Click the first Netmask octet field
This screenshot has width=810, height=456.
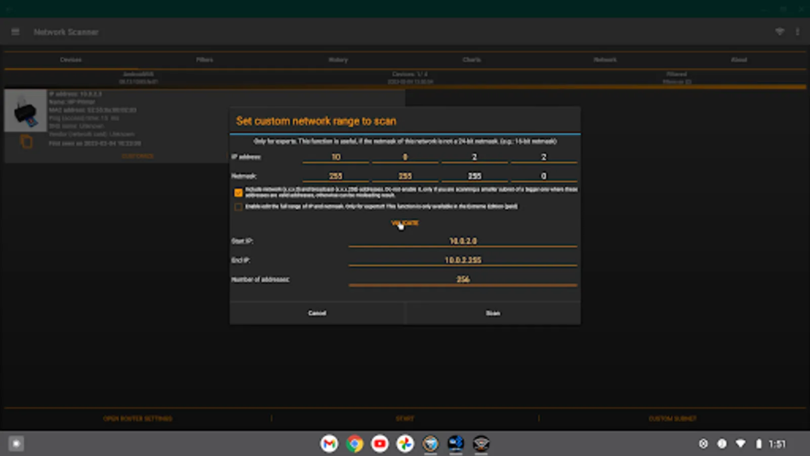click(x=336, y=176)
